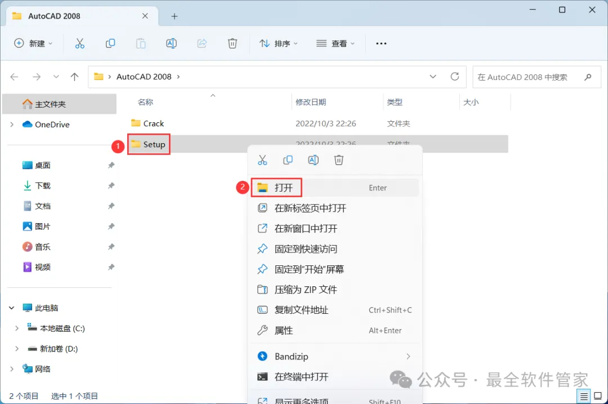Open the 新建 dropdown

33,43
